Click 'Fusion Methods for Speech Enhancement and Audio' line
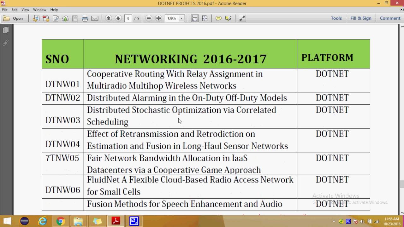Image resolution: width=404 pixels, height=227 pixels. 185,204
